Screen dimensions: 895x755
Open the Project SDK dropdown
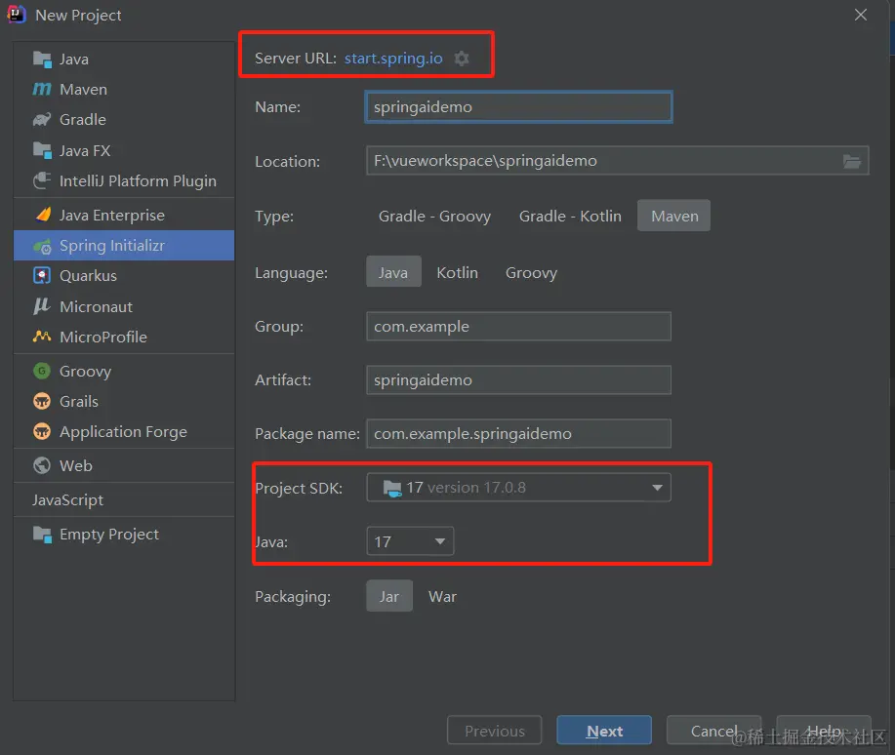[x=518, y=488]
